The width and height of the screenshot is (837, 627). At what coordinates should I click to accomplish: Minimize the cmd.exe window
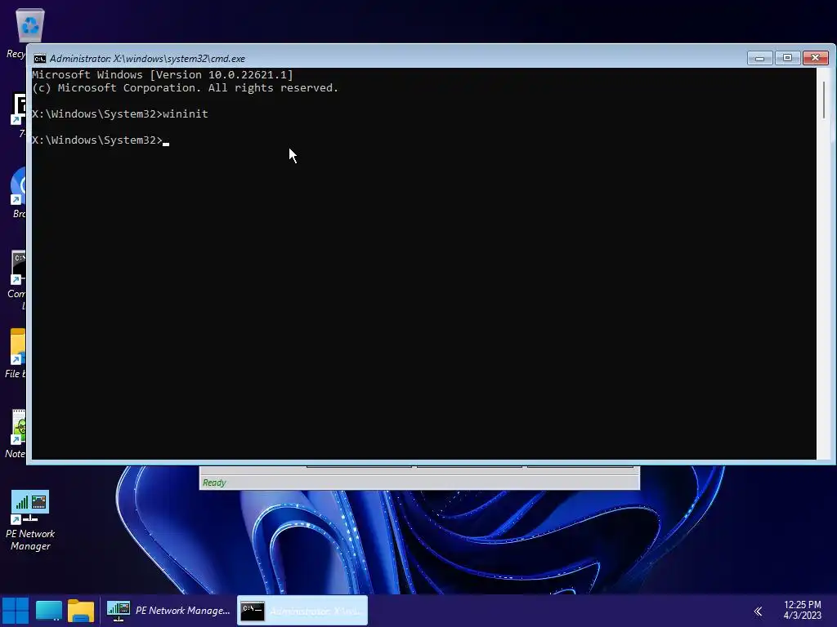click(x=759, y=58)
